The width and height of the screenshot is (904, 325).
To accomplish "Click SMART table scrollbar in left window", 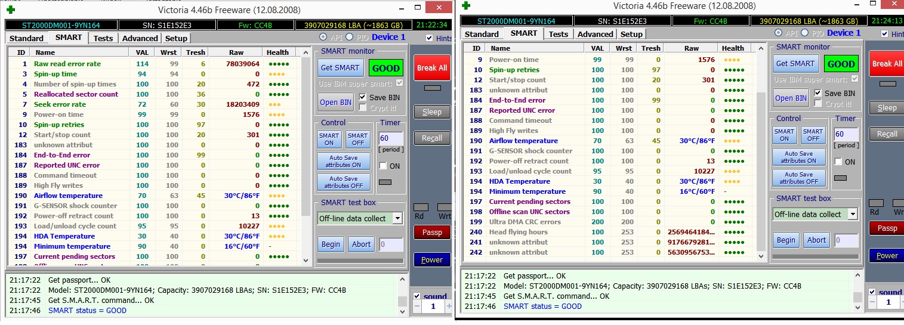I will [x=306, y=155].
